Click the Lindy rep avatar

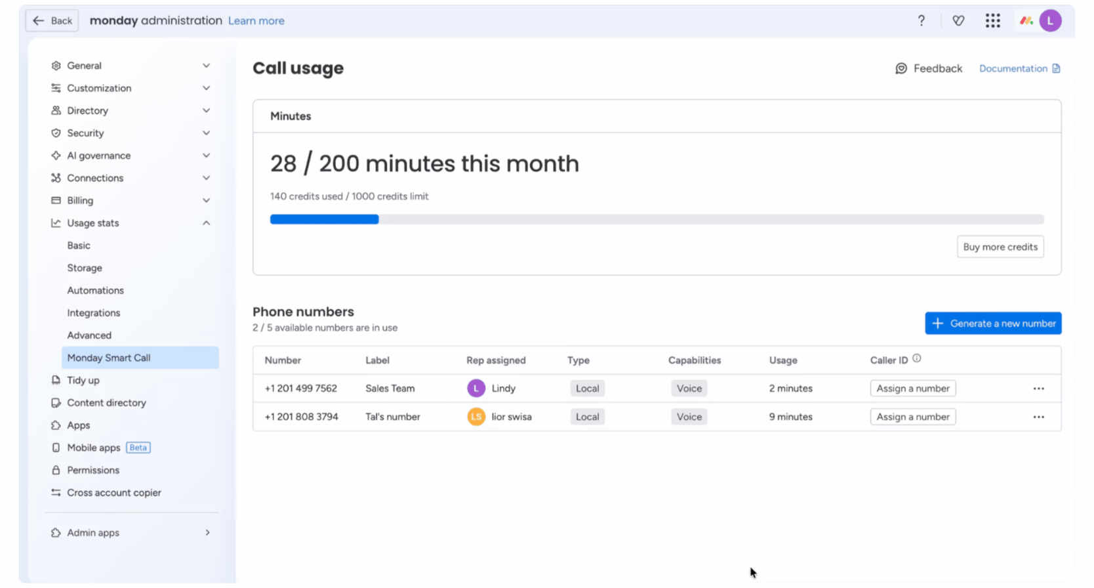[x=476, y=388]
